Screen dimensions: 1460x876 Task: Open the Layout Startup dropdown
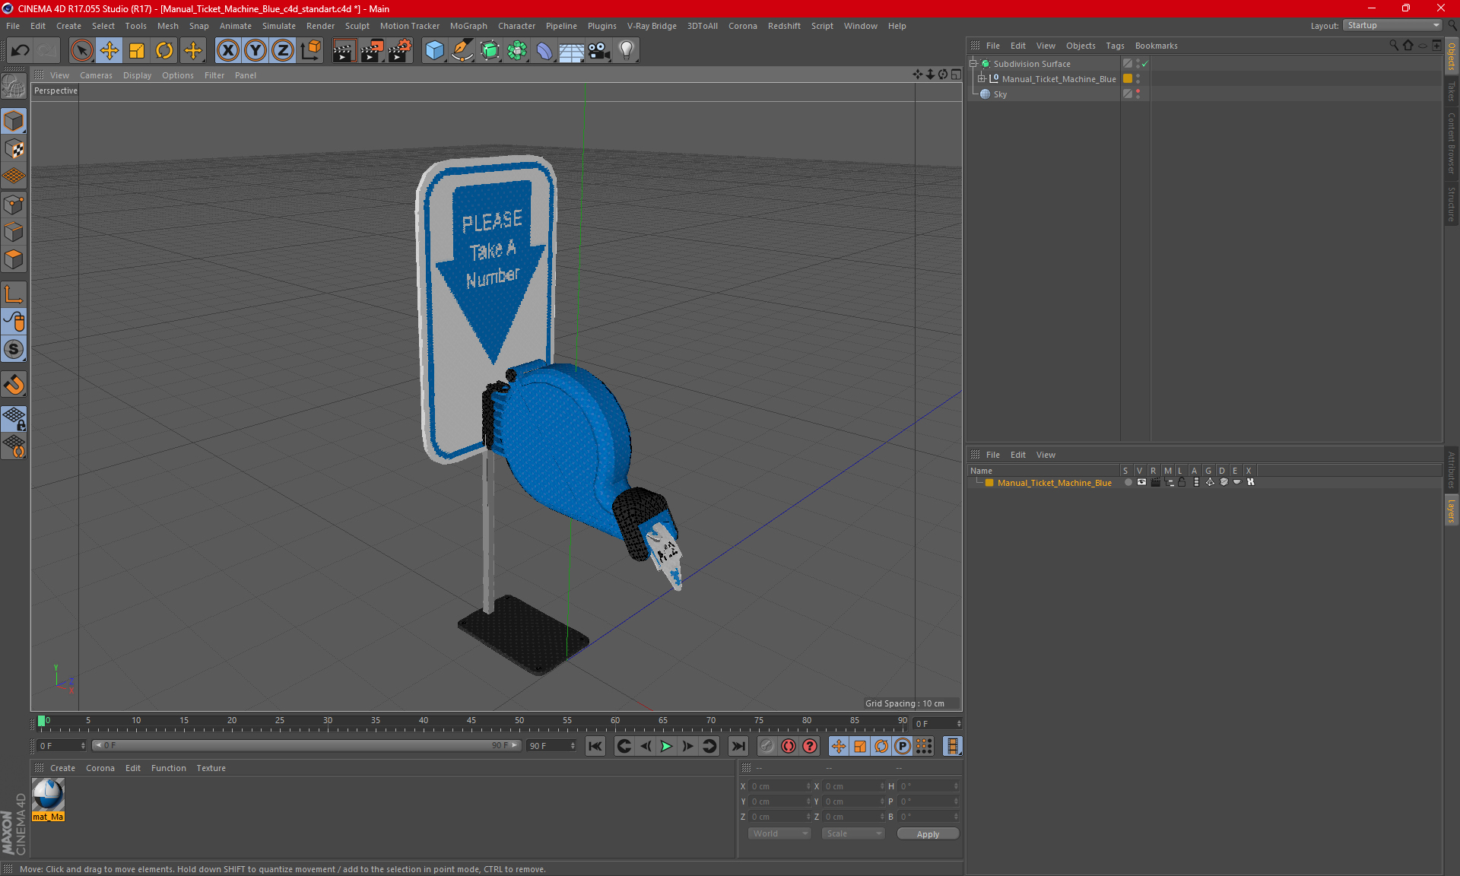click(x=1393, y=25)
